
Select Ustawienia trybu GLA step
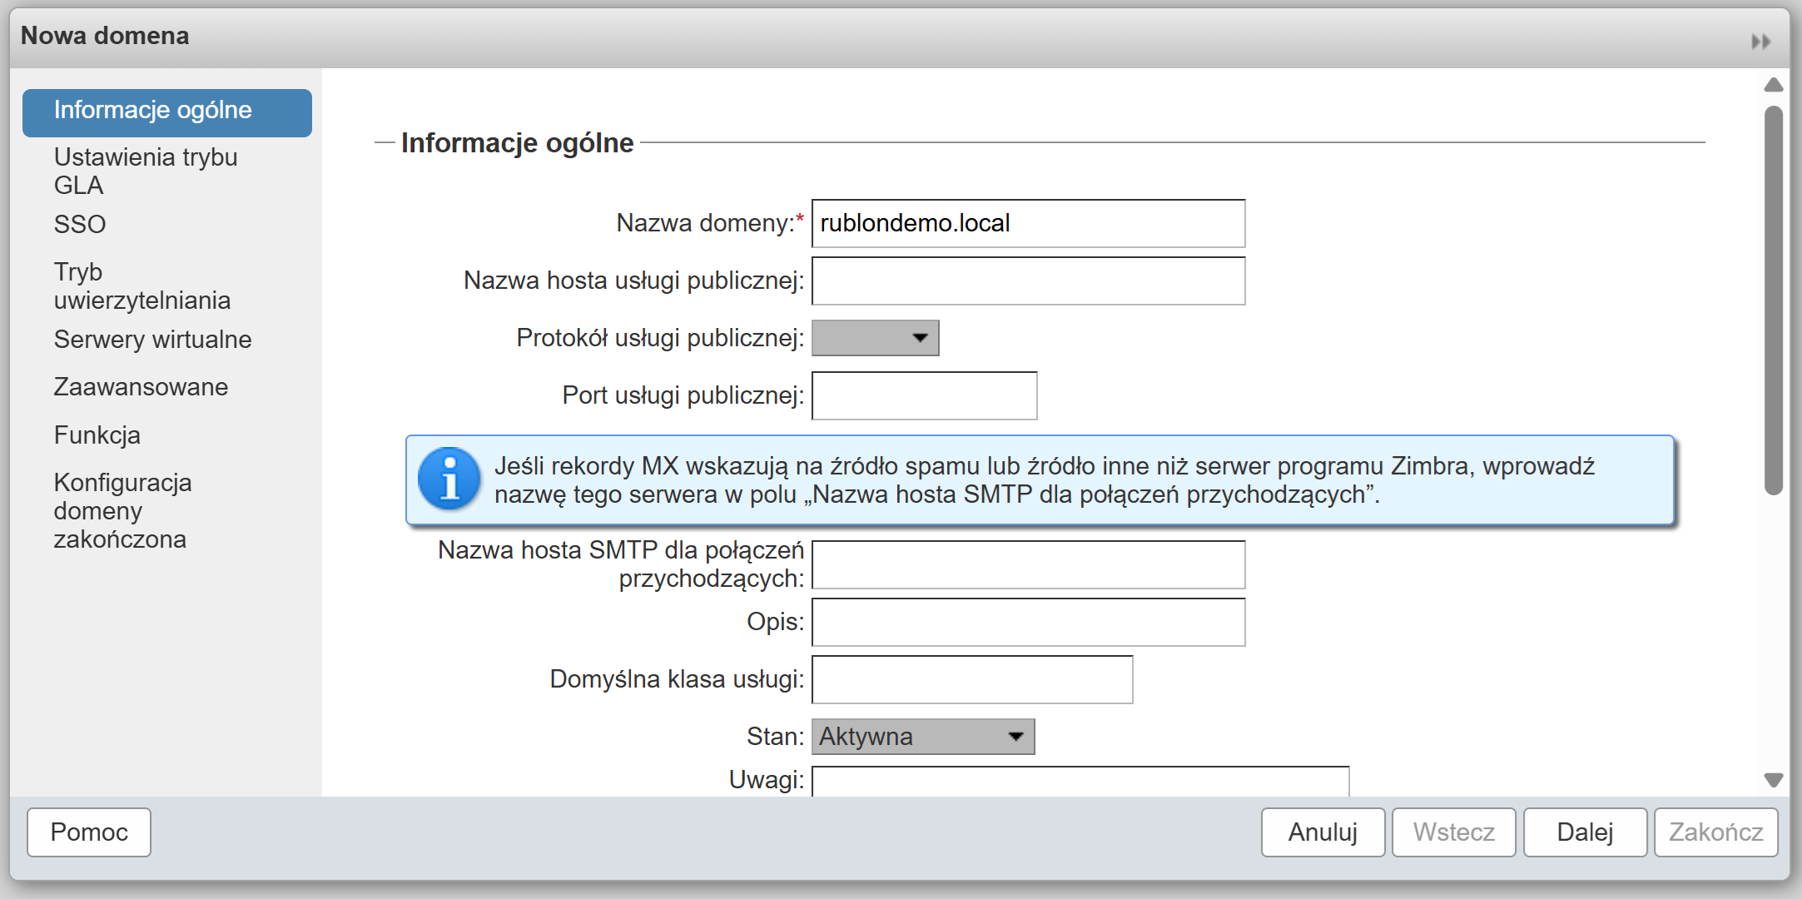[146, 171]
